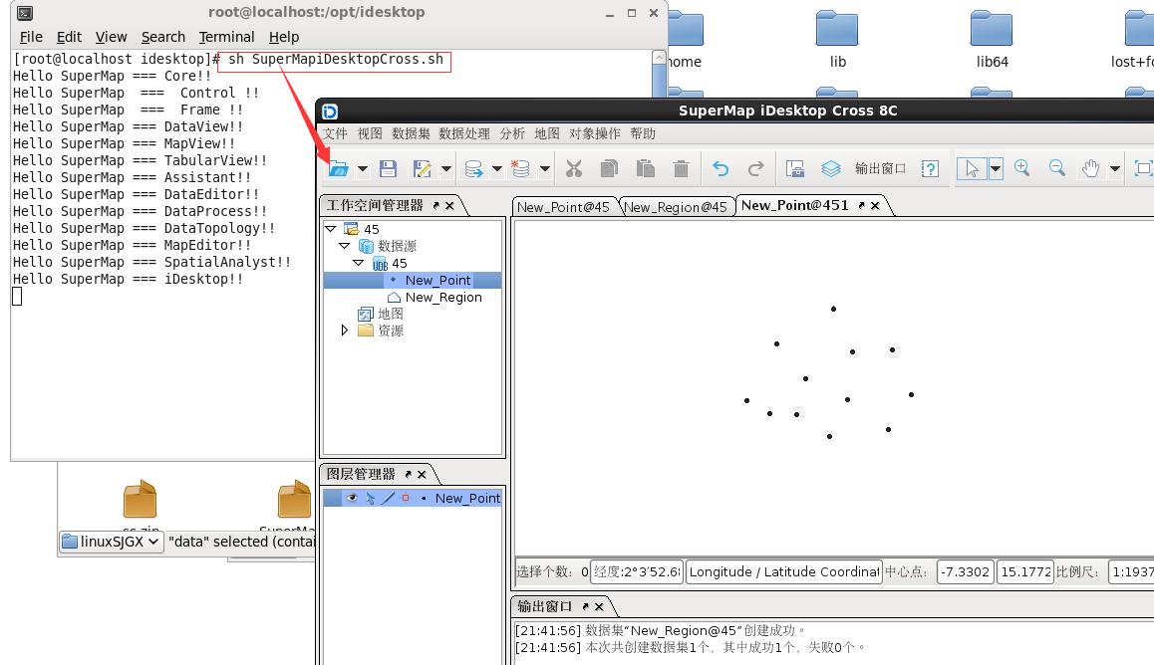This screenshot has height=665, width=1154.
Task: Open workspace using the folder icon
Action: [x=338, y=168]
